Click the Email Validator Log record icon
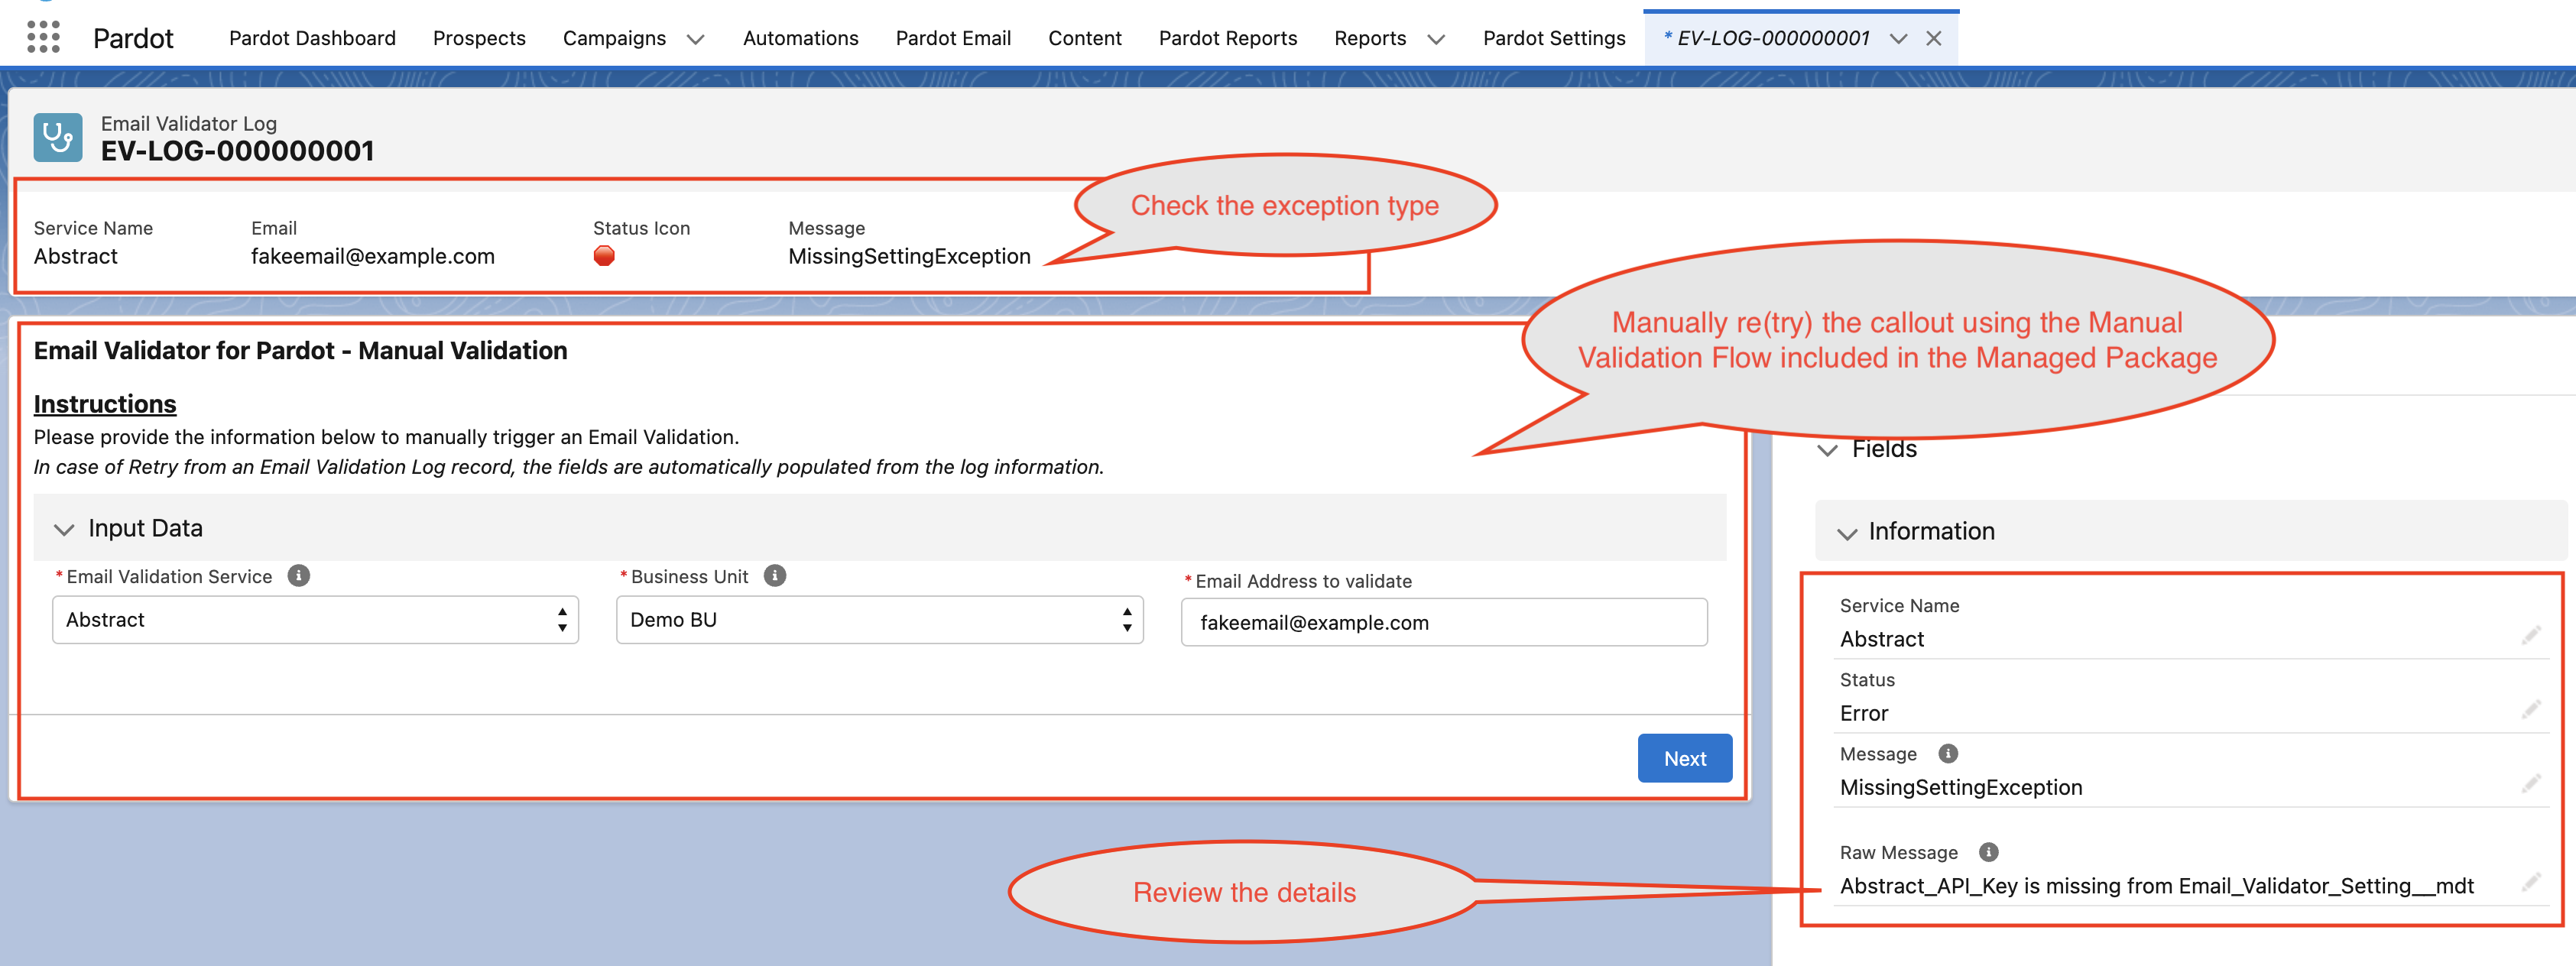The image size is (2576, 966). click(x=57, y=138)
